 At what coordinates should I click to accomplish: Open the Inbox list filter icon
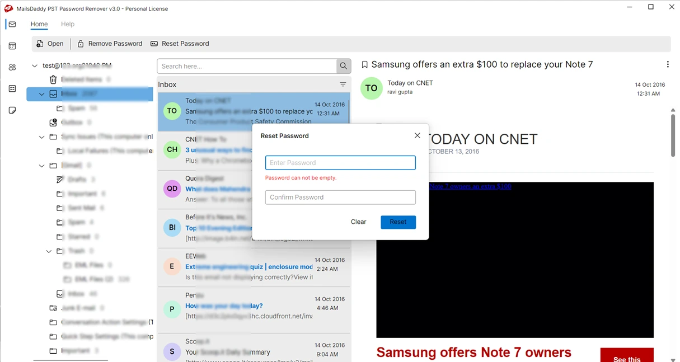(x=343, y=84)
